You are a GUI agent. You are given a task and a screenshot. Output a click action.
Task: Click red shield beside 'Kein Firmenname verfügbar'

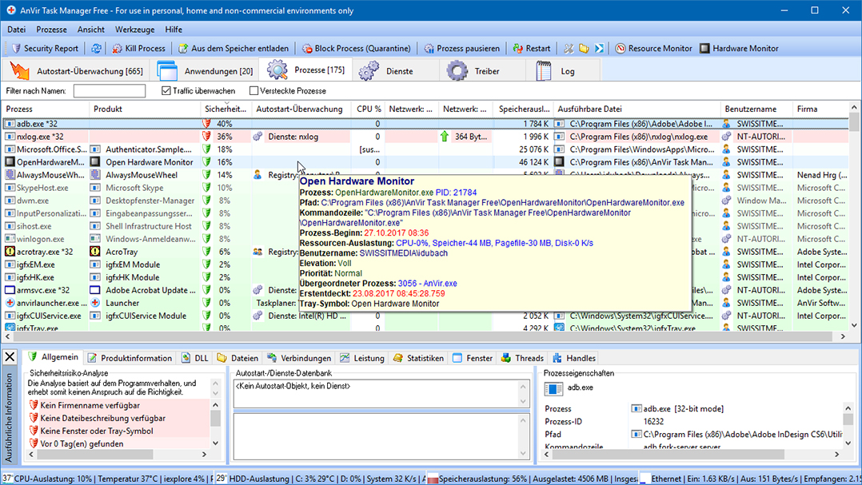coord(34,405)
